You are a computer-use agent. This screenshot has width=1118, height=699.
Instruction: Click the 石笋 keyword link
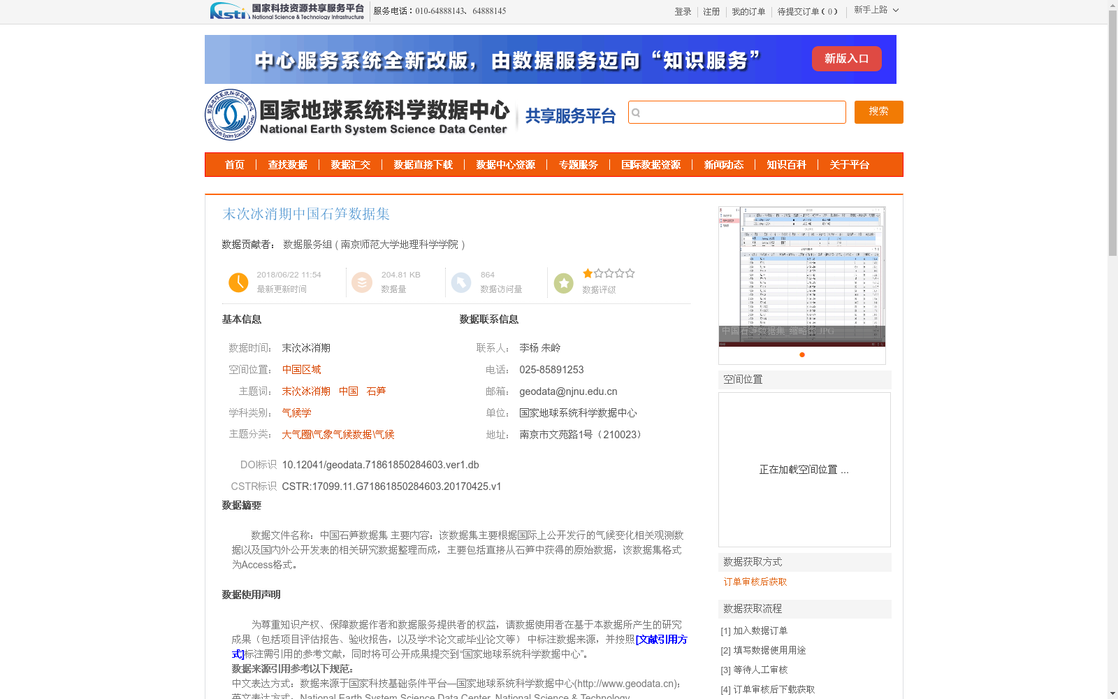pyautogui.click(x=376, y=391)
